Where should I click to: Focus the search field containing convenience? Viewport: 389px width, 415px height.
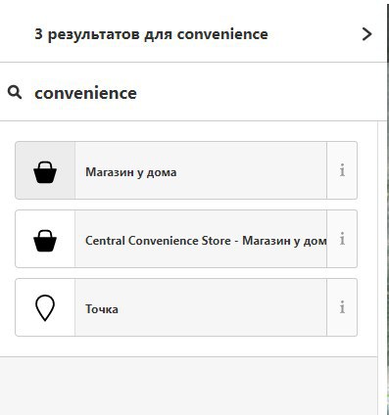point(193,92)
